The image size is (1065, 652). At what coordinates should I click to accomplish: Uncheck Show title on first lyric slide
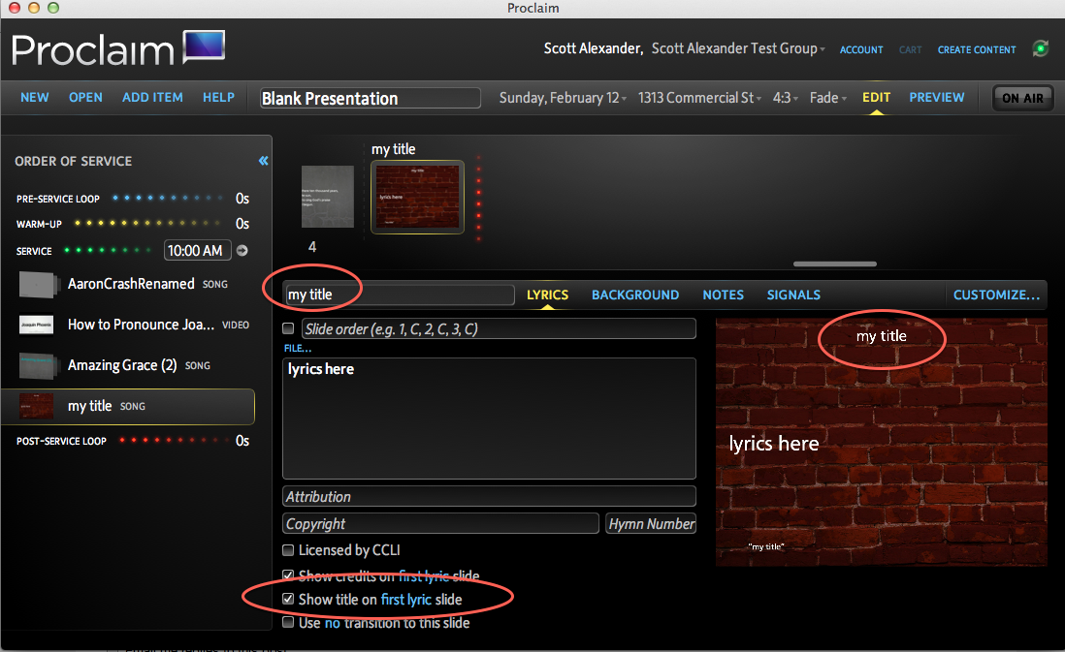click(288, 599)
